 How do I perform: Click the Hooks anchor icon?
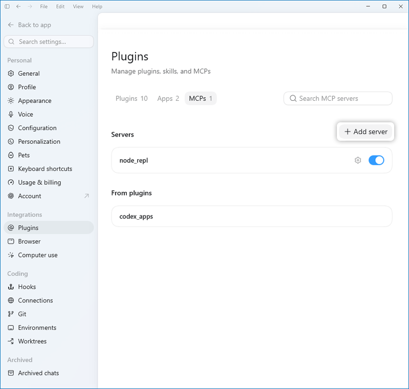[x=11, y=287]
